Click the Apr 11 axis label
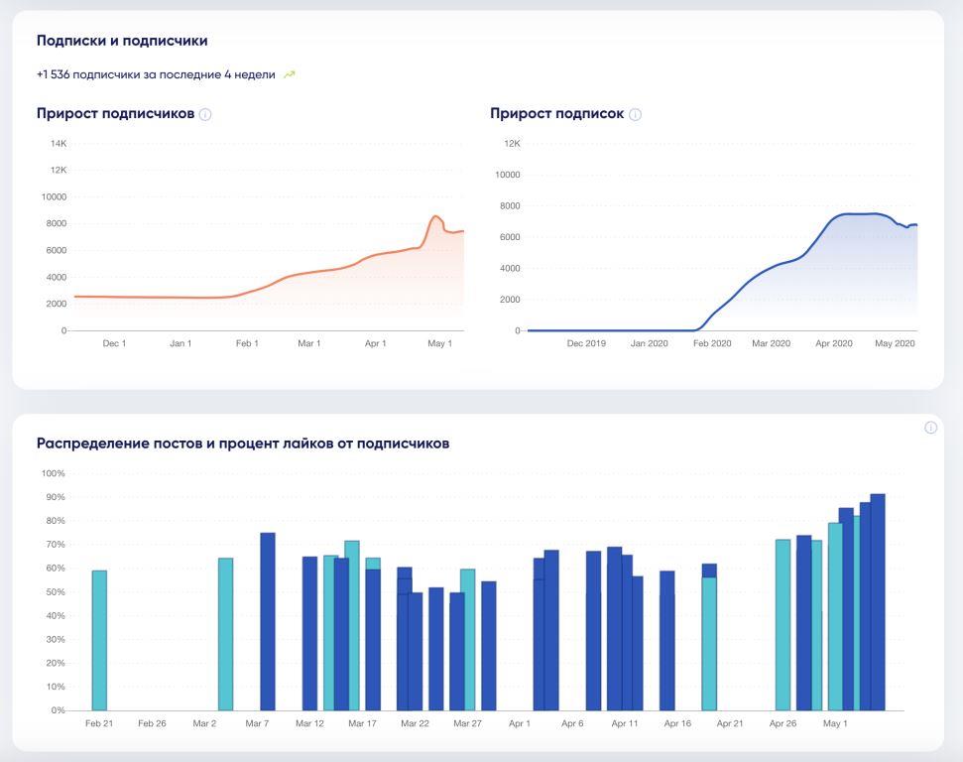 pos(625,723)
